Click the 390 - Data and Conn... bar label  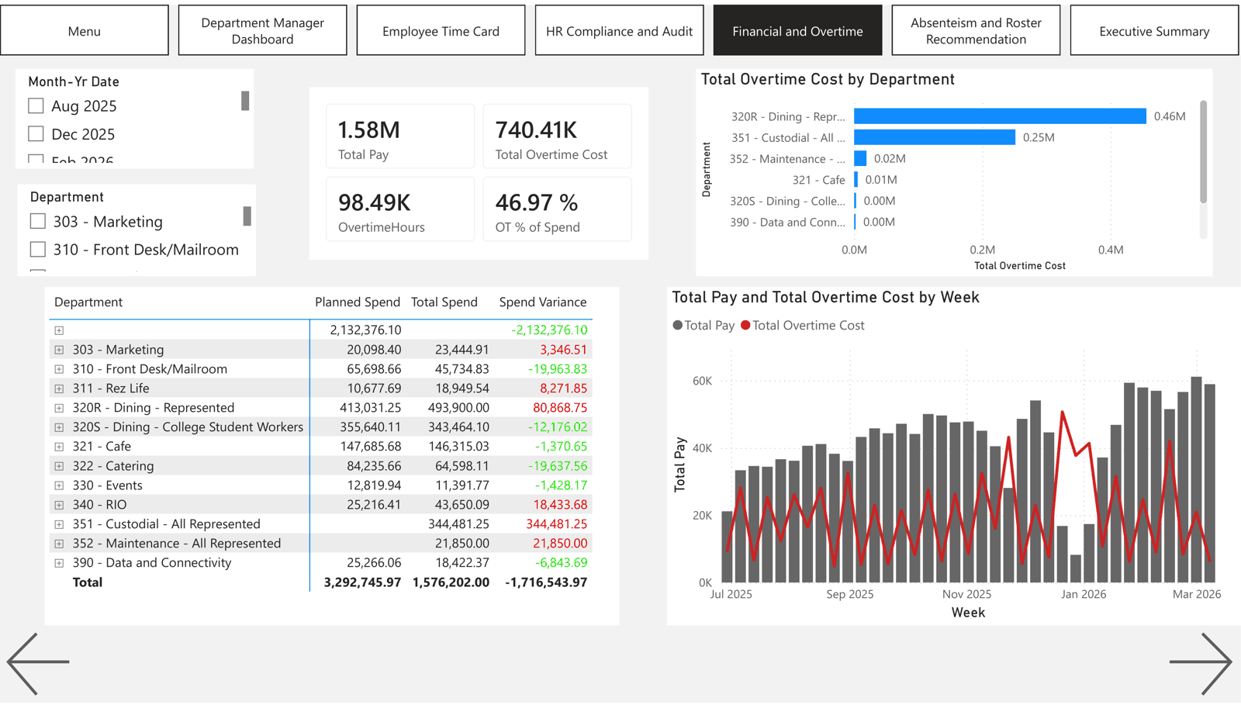pos(787,222)
